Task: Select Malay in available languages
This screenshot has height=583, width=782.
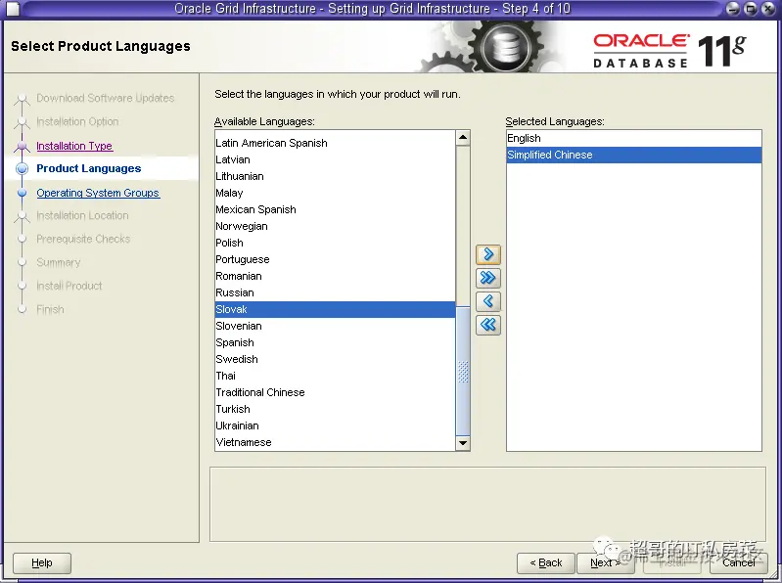Action: coord(335,193)
